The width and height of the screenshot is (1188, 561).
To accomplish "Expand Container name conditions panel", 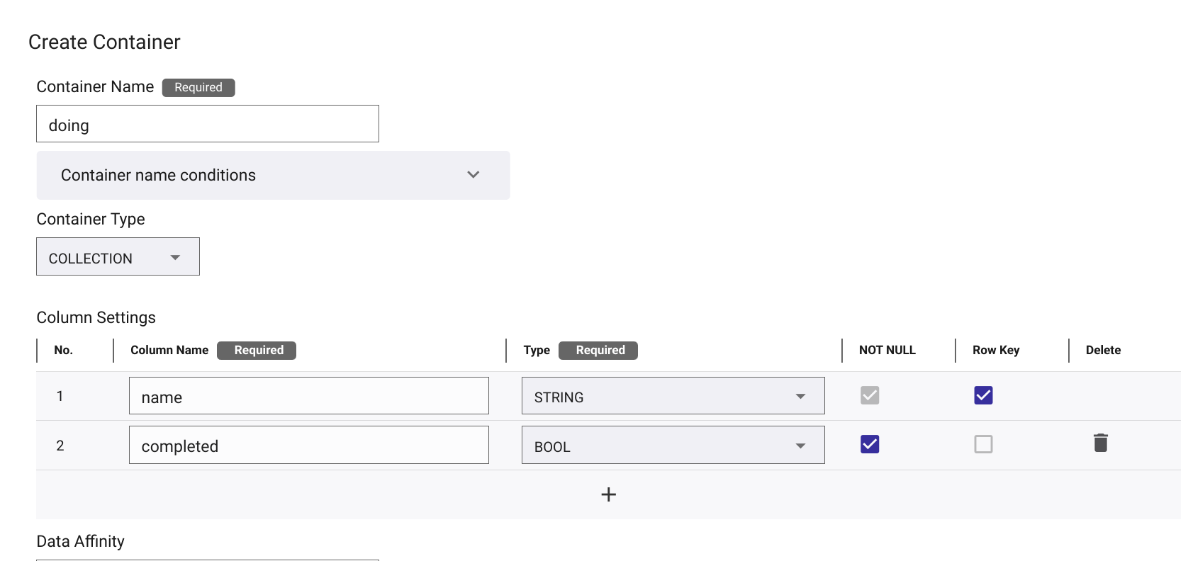I will (273, 175).
